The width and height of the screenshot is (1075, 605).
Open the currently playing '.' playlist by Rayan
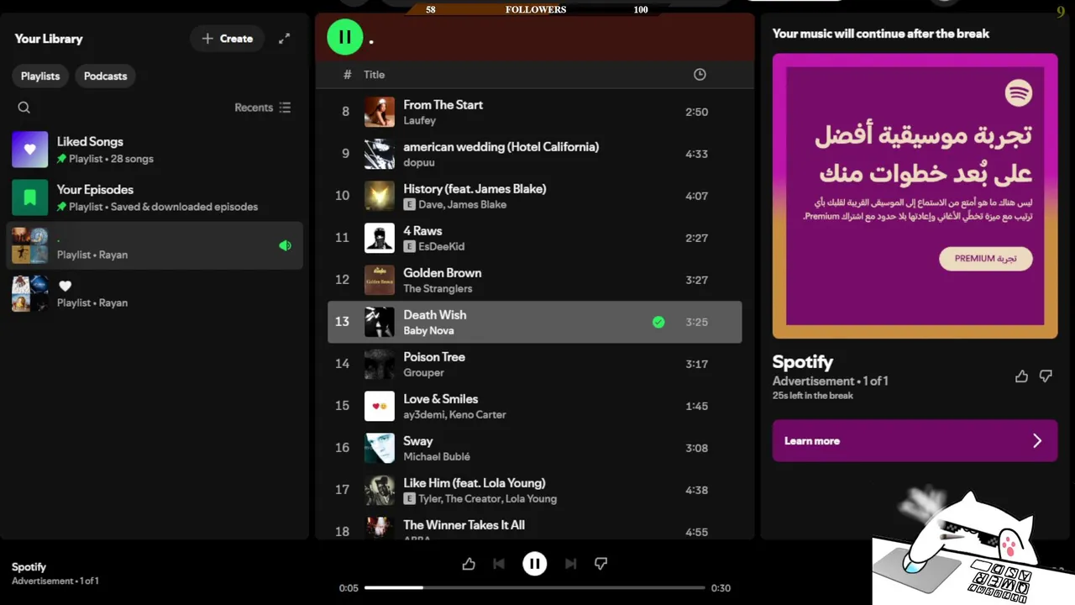coord(155,245)
